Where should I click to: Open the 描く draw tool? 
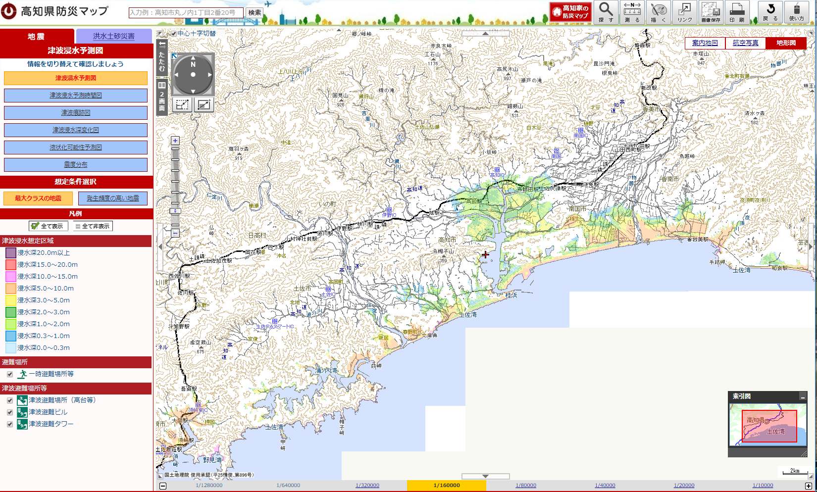tap(659, 12)
